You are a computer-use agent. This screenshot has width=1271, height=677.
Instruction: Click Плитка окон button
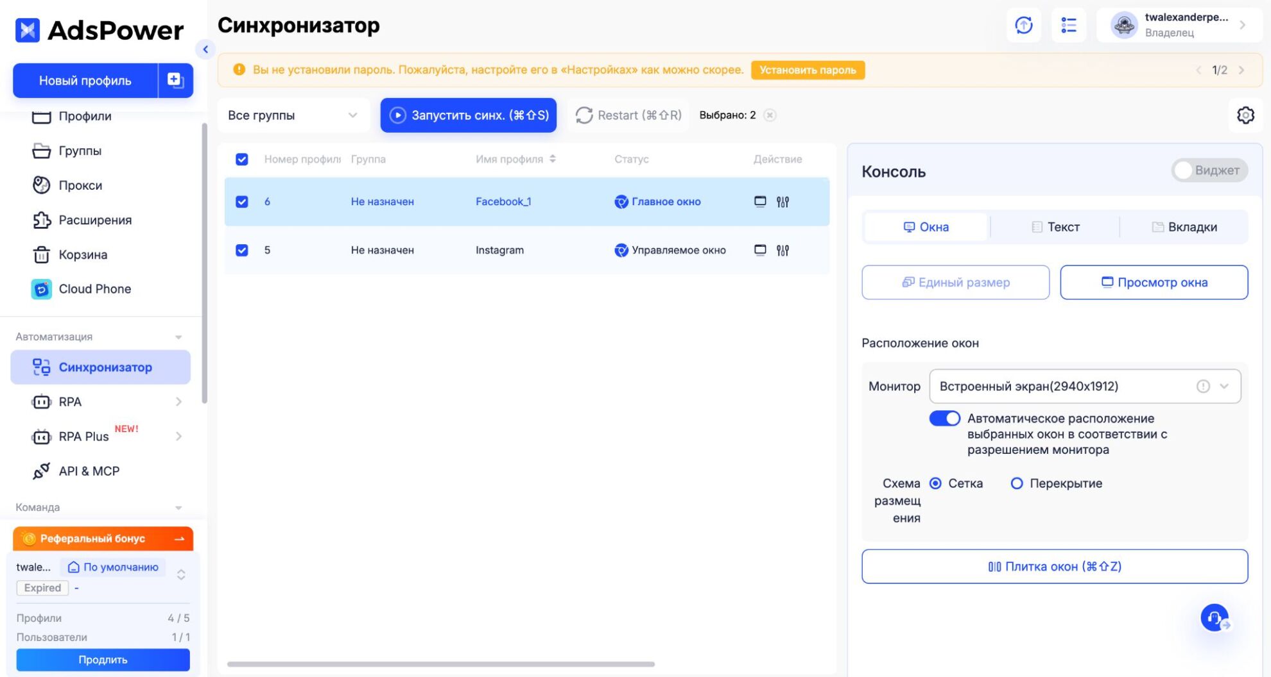pos(1055,567)
